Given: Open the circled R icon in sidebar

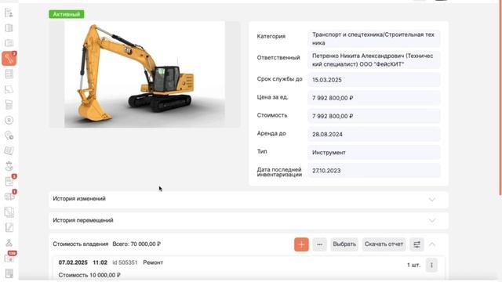Looking at the screenshot, I should click(9, 120).
